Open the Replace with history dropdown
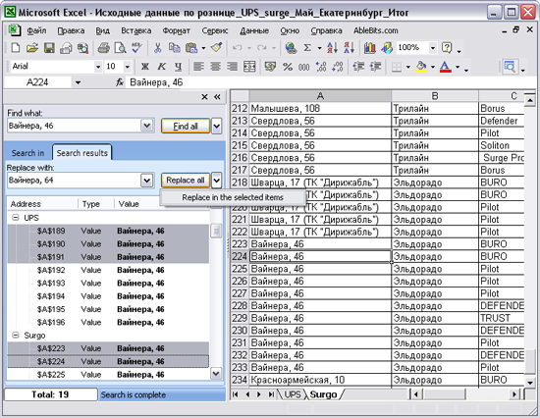The image size is (540, 418). (x=146, y=181)
